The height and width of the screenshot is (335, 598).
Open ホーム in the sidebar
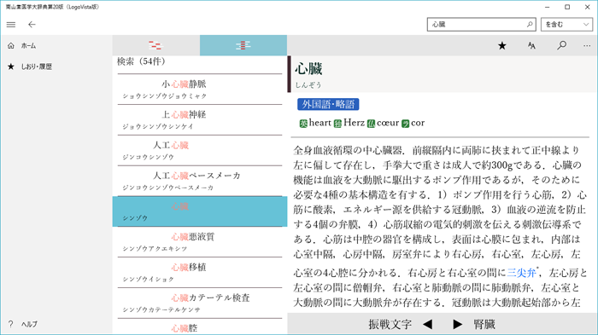(28, 46)
